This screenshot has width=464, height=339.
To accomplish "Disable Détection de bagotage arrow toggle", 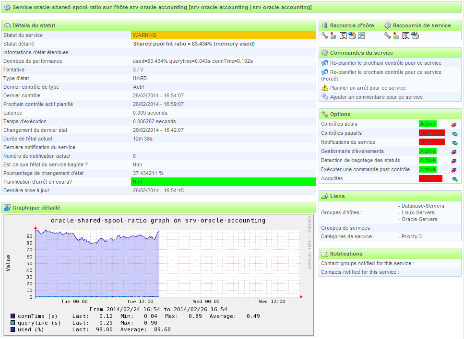I will coord(454,161).
